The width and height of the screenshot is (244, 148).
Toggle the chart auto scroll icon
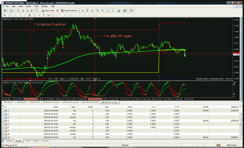pyautogui.click(x=108, y=11)
